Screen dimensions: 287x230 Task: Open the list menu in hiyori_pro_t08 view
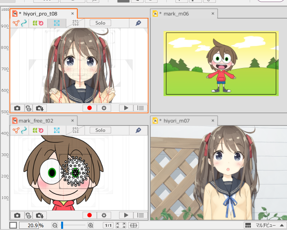(140, 108)
